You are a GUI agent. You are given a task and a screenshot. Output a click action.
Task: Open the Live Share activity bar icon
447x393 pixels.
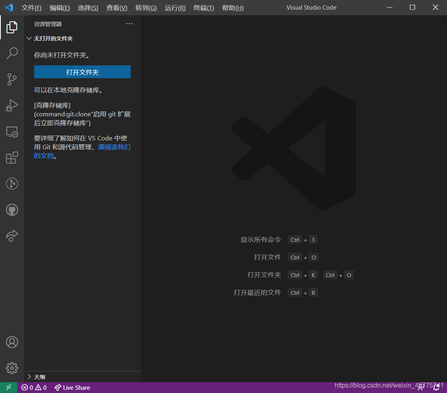click(x=12, y=236)
